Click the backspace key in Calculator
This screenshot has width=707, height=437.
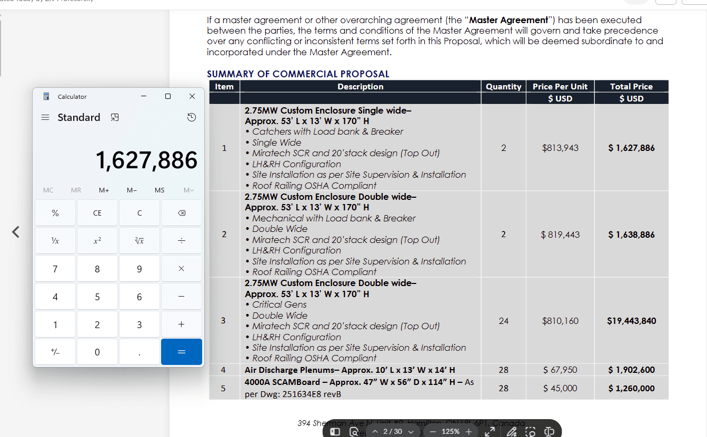tap(182, 213)
